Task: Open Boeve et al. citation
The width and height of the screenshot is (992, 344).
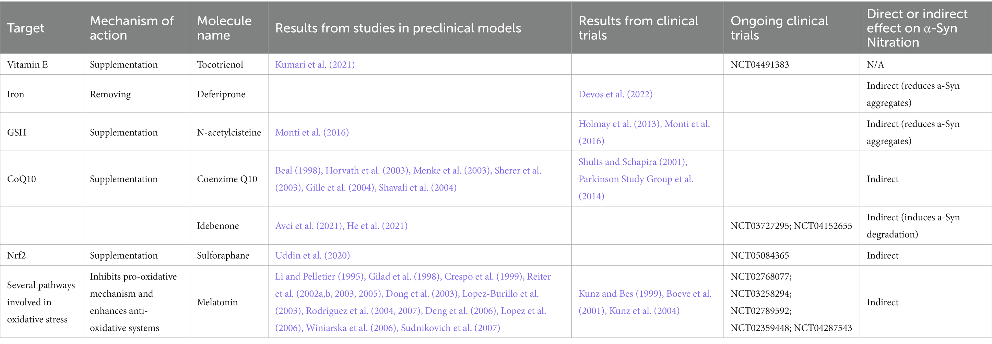Action: point(688,294)
